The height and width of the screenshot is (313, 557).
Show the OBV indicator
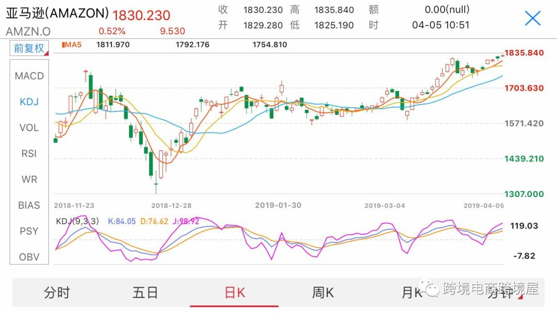29,257
